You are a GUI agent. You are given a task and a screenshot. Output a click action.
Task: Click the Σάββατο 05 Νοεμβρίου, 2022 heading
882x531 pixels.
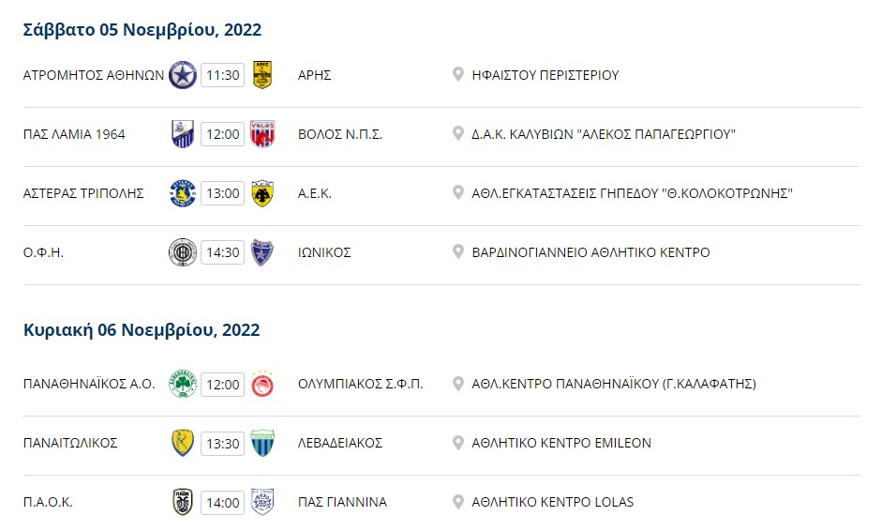click(x=142, y=30)
